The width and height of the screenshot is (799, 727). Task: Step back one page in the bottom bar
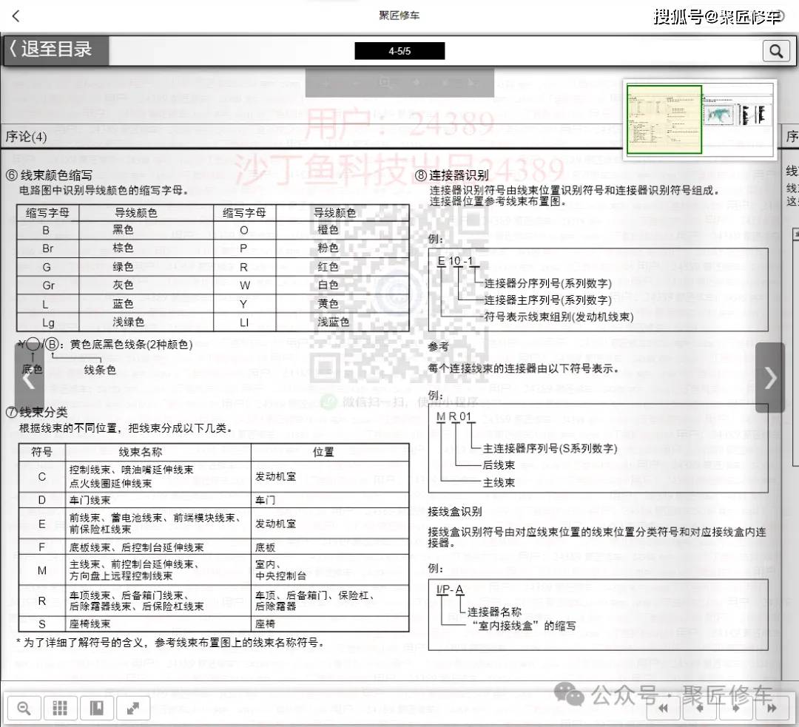pos(699,708)
